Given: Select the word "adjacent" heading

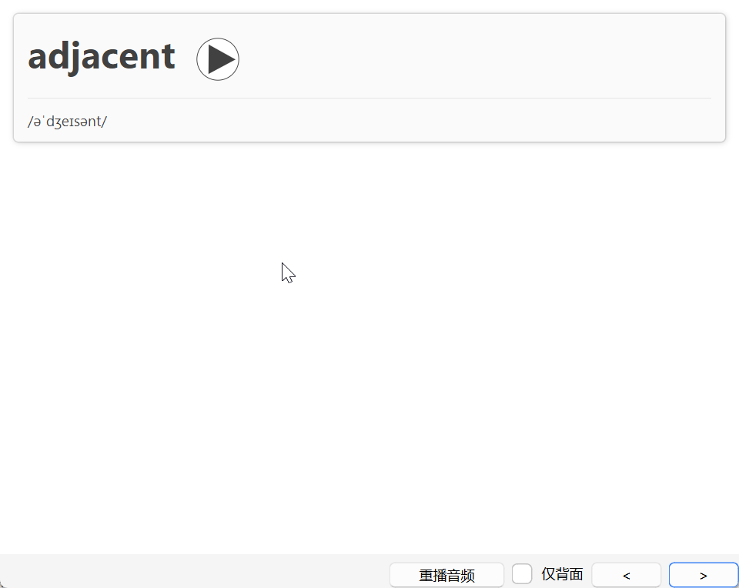Looking at the screenshot, I should tap(102, 57).
